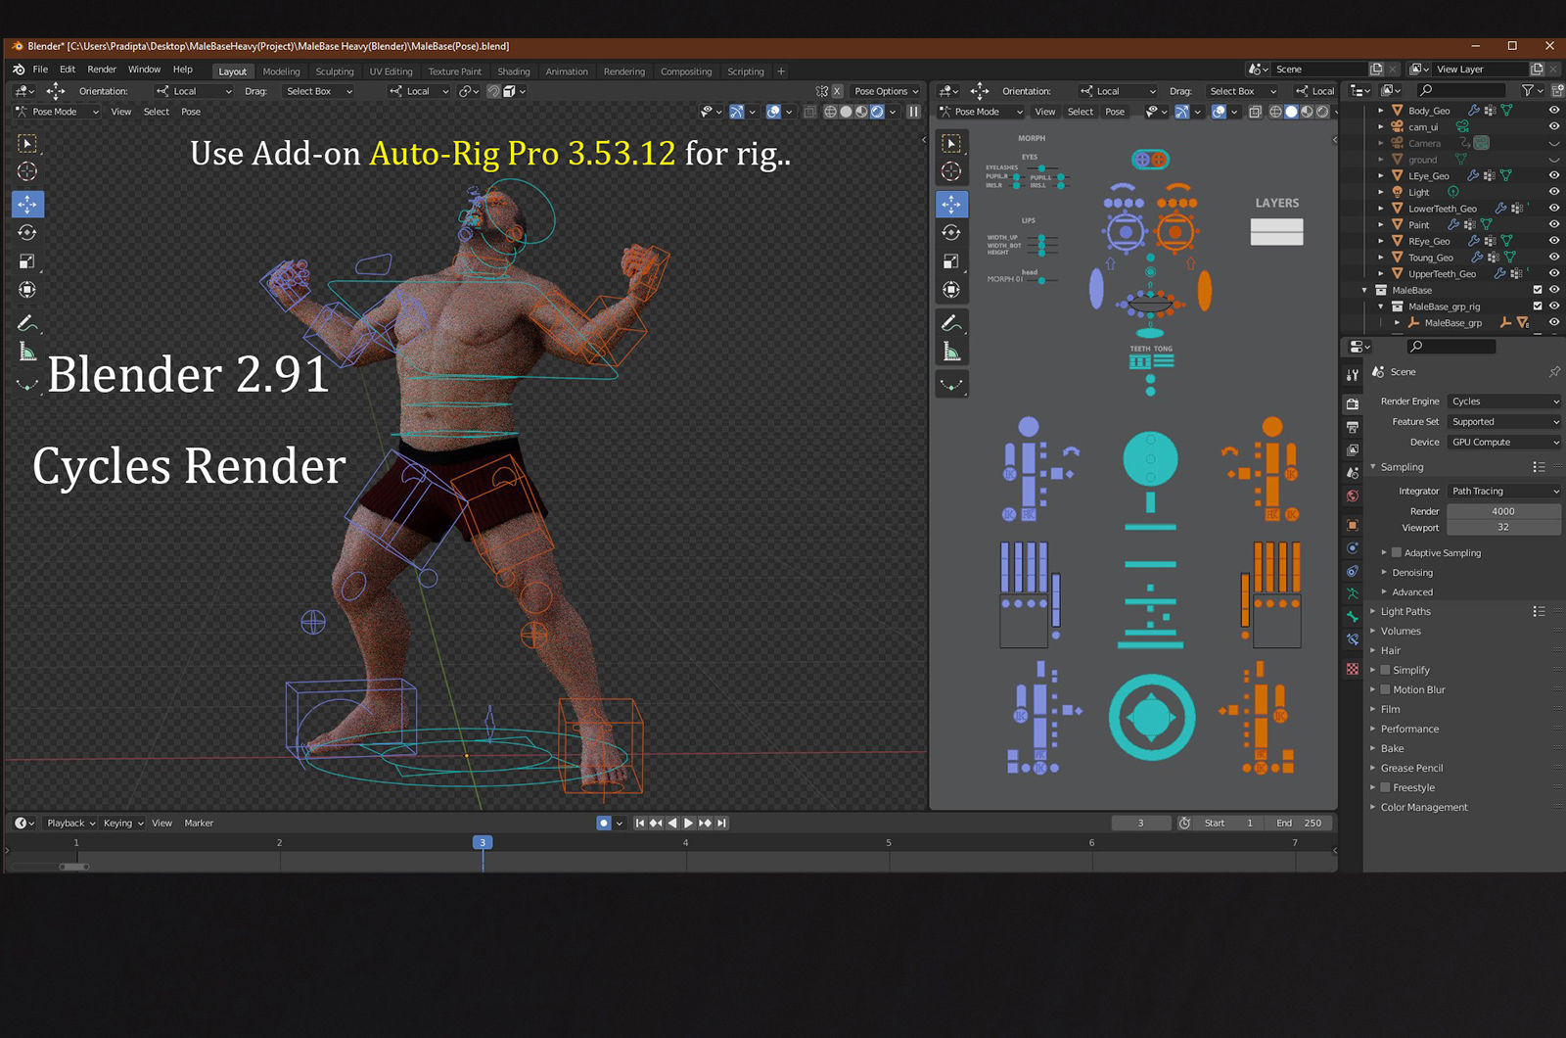Switch to the Animation workspace tab
The image size is (1566, 1038).
567,71
